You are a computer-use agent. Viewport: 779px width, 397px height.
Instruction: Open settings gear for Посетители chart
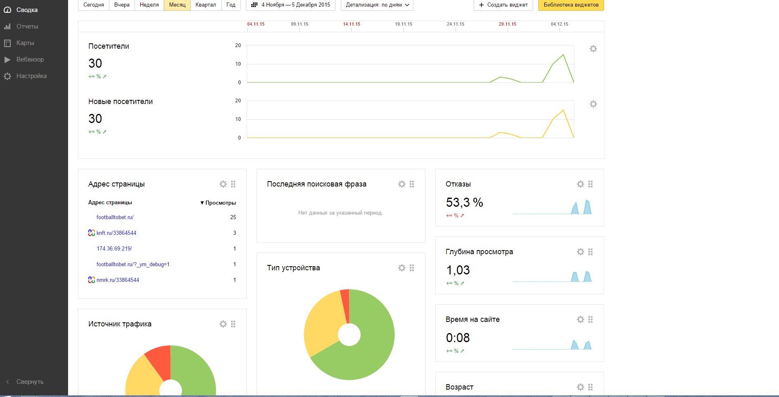click(x=593, y=49)
